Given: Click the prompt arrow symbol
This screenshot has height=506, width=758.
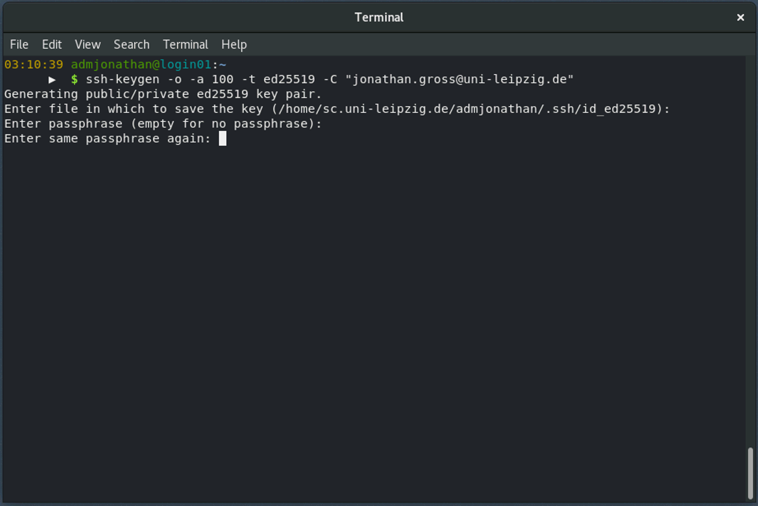Looking at the screenshot, I should (x=52, y=79).
